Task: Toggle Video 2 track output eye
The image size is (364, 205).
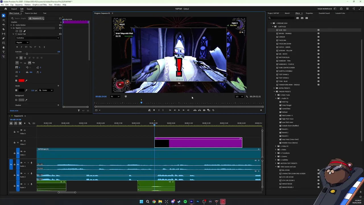Action: (24, 141)
